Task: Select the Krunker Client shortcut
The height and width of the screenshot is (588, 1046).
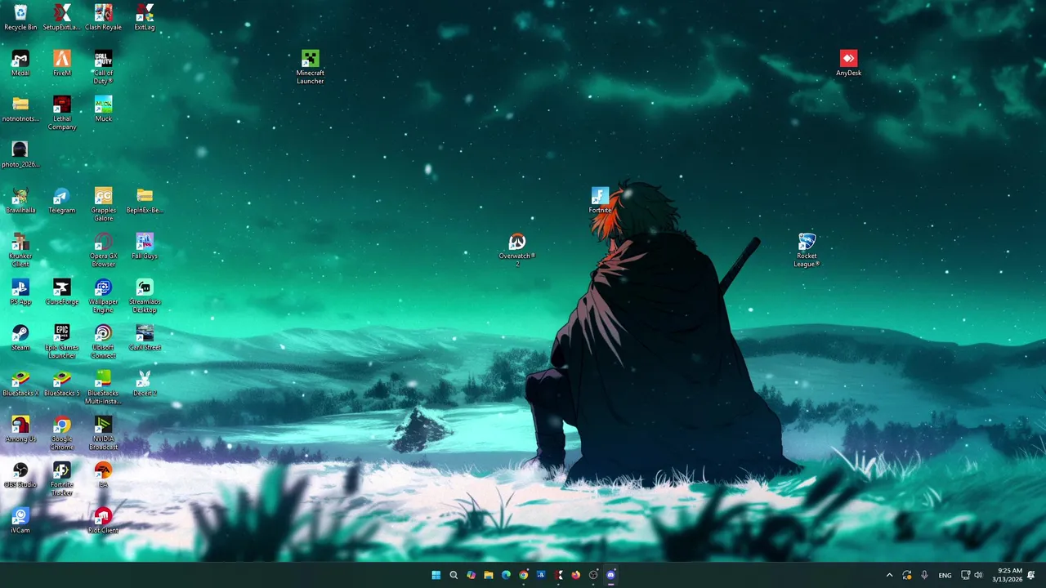Action: [x=20, y=250]
